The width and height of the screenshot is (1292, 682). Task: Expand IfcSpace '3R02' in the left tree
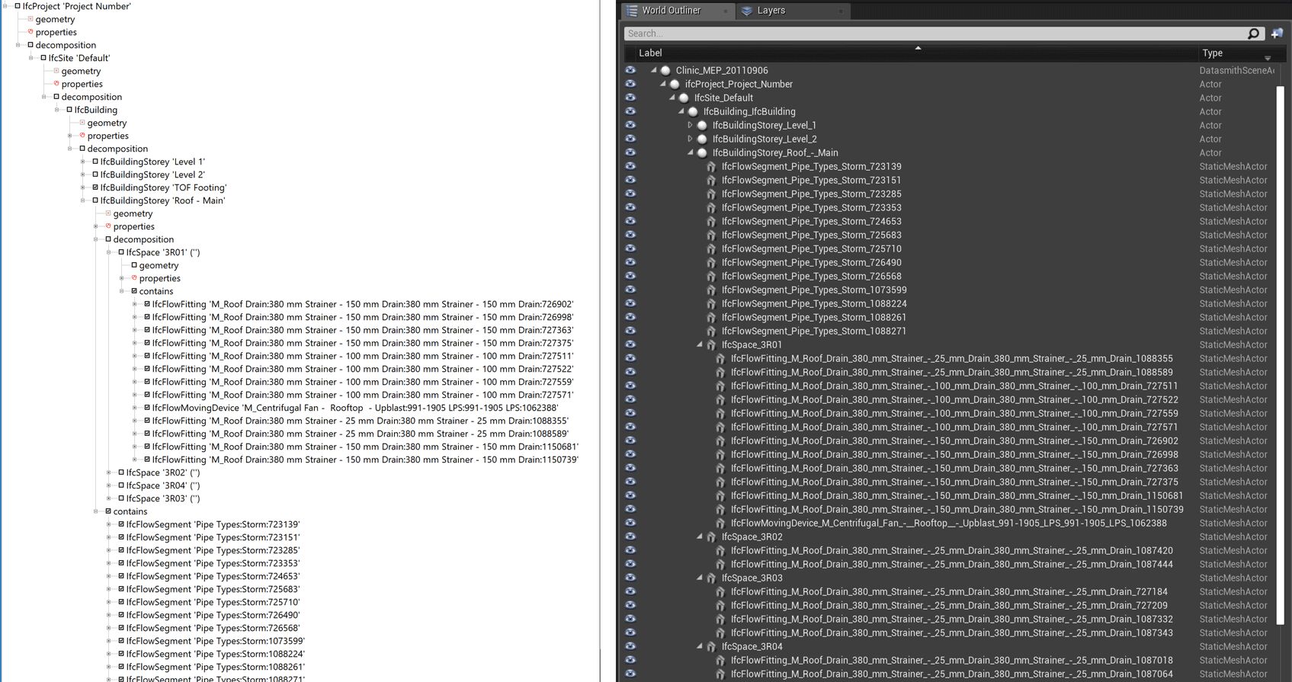(109, 472)
